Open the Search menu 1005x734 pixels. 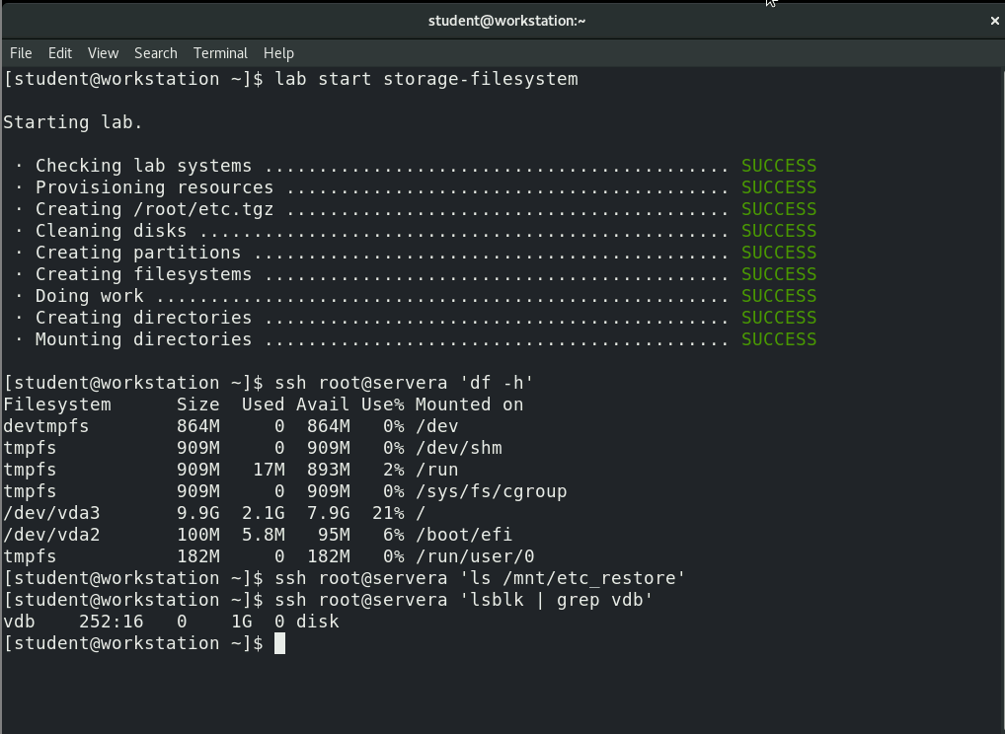[156, 53]
